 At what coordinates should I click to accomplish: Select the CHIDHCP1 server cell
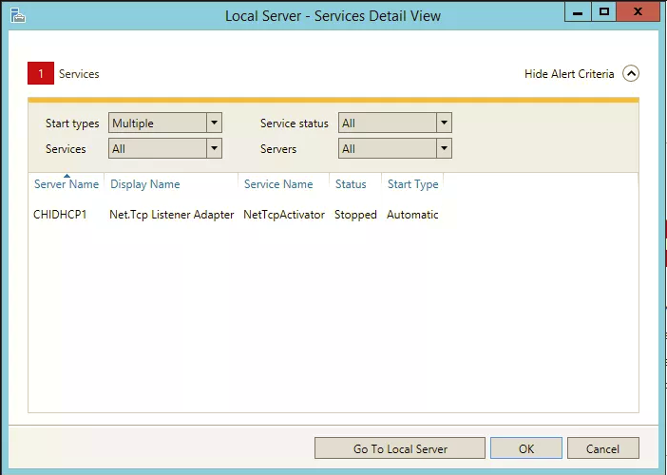click(x=60, y=215)
